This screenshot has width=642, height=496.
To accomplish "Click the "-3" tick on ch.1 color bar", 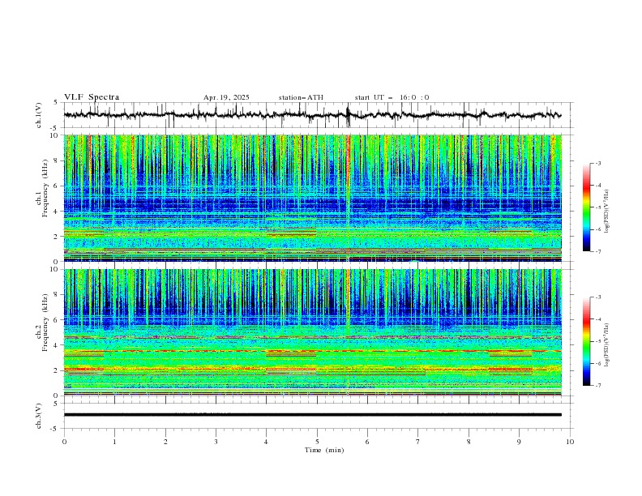I will click(597, 163).
